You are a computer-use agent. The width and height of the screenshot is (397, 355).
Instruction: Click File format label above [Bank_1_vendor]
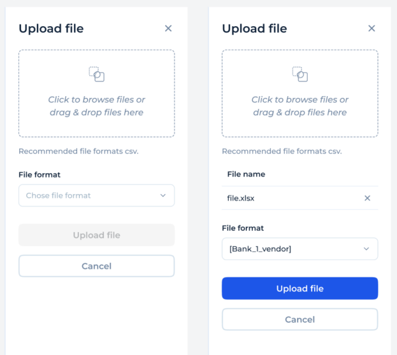click(x=243, y=228)
